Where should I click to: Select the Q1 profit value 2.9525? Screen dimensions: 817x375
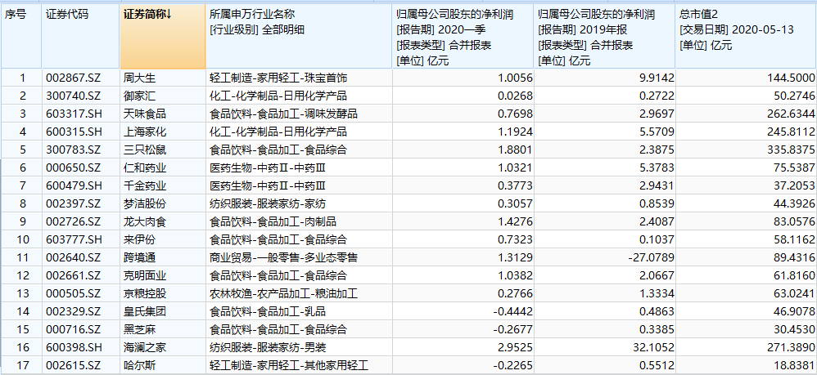click(x=463, y=347)
